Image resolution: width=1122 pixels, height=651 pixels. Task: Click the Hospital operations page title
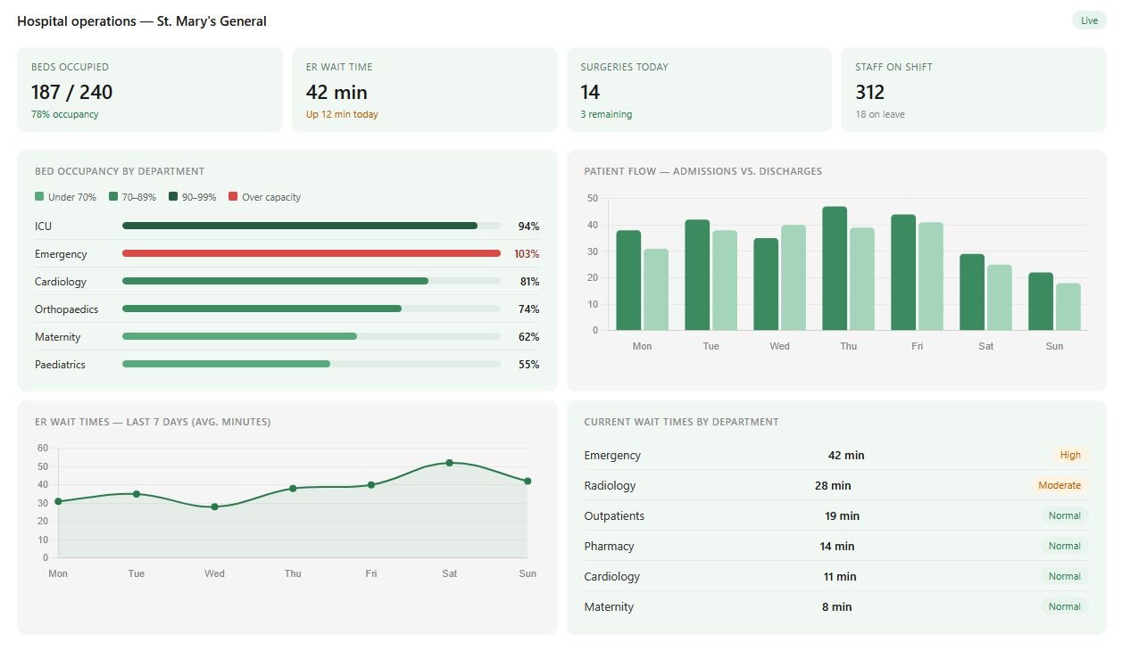click(x=142, y=21)
